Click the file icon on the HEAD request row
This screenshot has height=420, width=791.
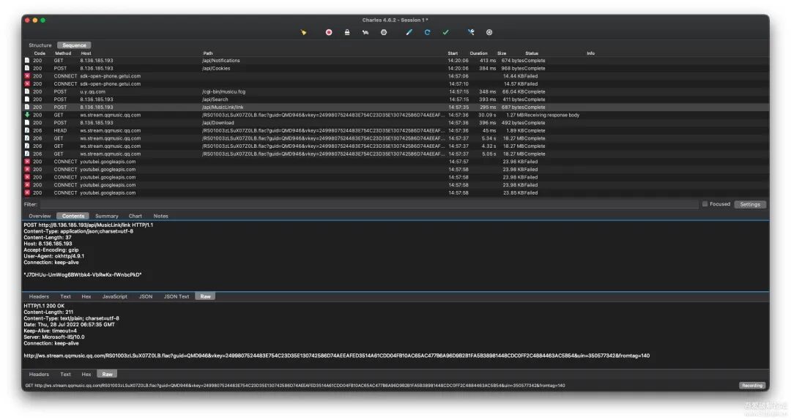click(x=27, y=130)
